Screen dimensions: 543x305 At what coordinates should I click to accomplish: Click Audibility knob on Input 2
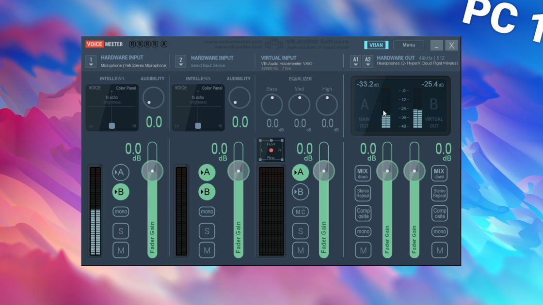(240, 97)
